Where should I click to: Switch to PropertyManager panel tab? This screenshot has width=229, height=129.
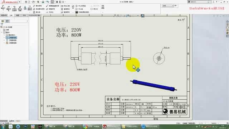pos(8,21)
